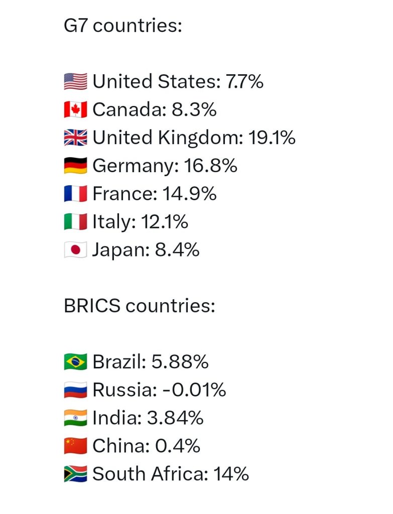The height and width of the screenshot is (514, 393).
Task: Select the Russia flag icon
Action: tap(75, 390)
